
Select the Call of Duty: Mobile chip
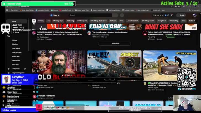[148, 21]
